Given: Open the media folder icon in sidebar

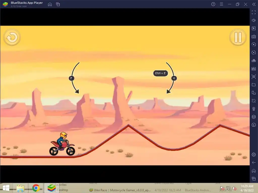Looking at the screenshot, I should pos(254,85).
